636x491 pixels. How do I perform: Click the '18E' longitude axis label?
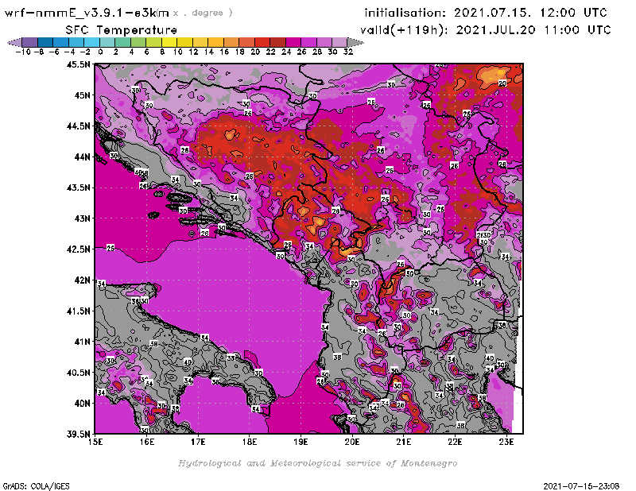tap(250, 442)
